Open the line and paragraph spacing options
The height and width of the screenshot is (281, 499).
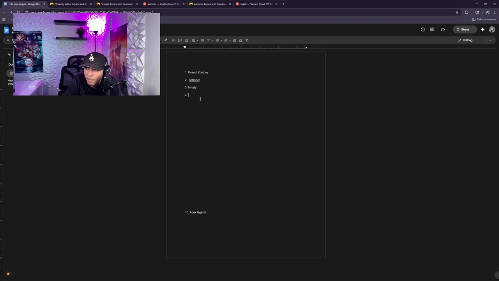click(x=202, y=40)
